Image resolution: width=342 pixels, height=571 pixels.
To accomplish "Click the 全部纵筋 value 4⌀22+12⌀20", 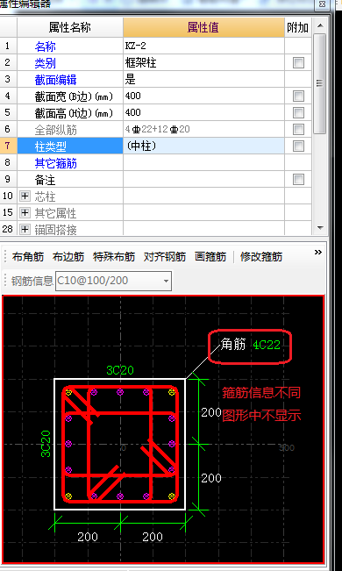I will [x=203, y=129].
